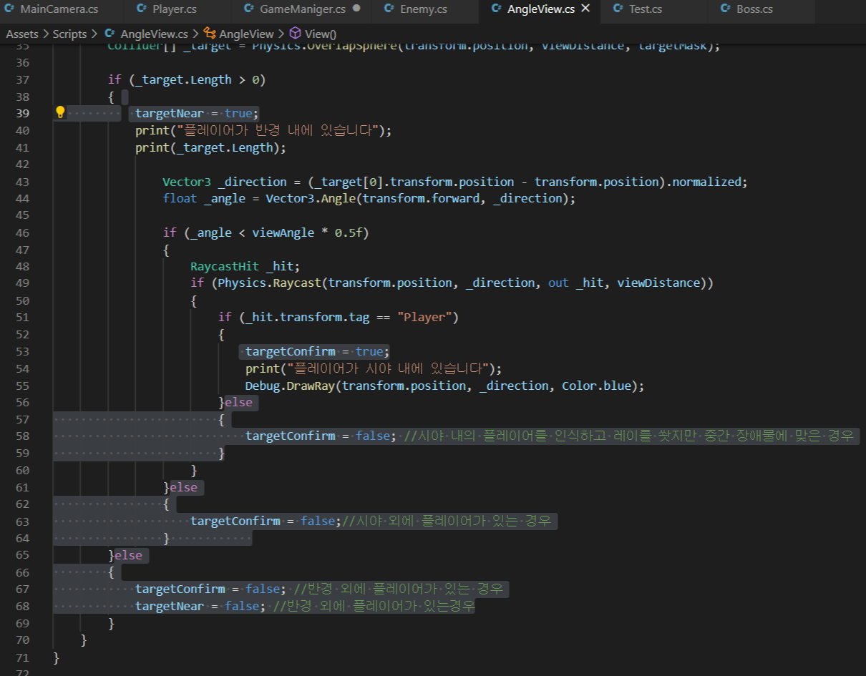Viewport: 866px width, 676px height.
Task: Click 'targetNear = false;' on line 68
Action: pyautogui.click(x=200, y=606)
